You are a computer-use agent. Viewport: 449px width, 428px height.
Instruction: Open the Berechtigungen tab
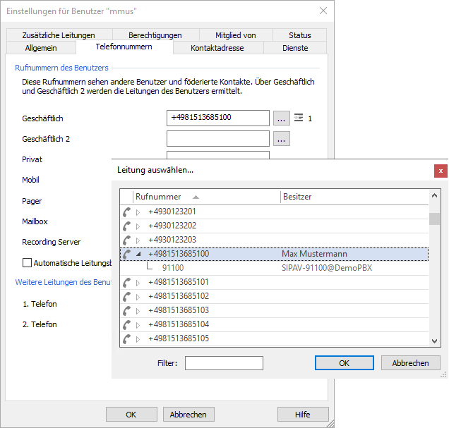coord(155,35)
